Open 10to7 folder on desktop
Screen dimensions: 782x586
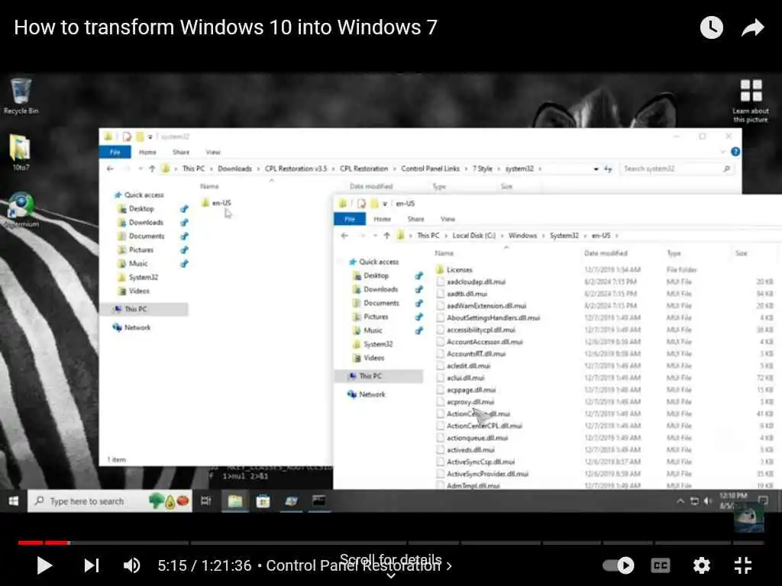[x=21, y=153]
